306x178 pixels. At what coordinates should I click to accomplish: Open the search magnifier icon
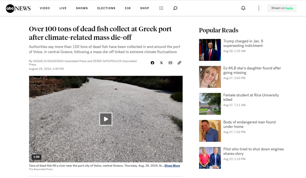coord(175,8)
